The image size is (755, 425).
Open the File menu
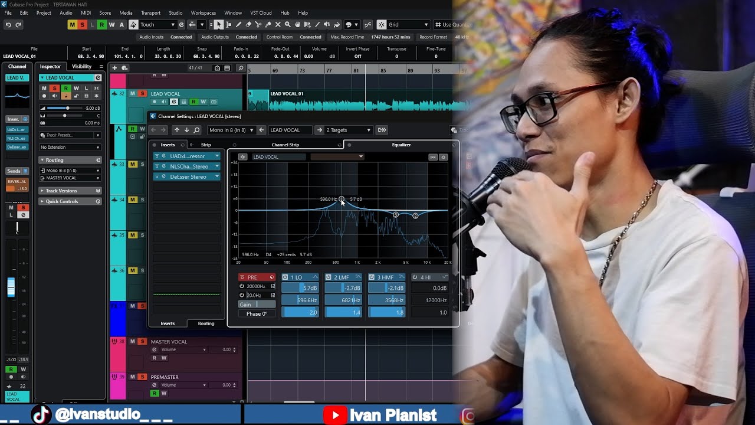pos(8,12)
